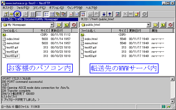Sort local pane by ファイル名 header
The height and width of the screenshot is (110, 176).
(x=17, y=31)
